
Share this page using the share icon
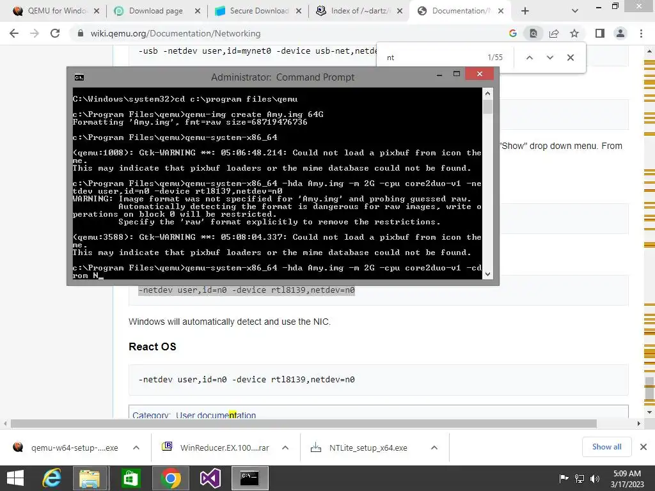pos(554,33)
